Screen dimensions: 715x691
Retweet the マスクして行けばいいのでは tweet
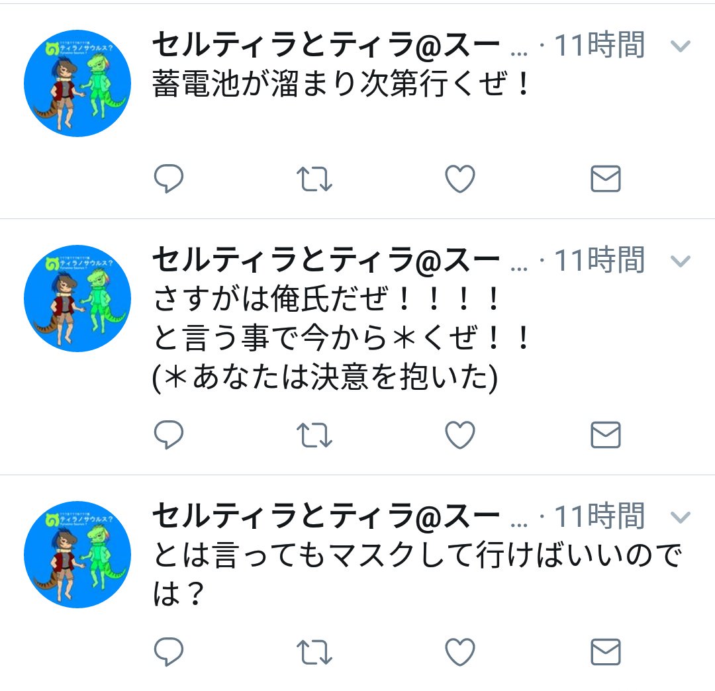[314, 652]
